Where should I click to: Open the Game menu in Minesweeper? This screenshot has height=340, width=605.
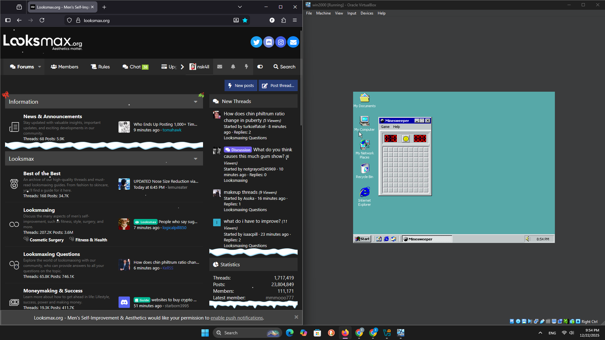click(x=385, y=127)
